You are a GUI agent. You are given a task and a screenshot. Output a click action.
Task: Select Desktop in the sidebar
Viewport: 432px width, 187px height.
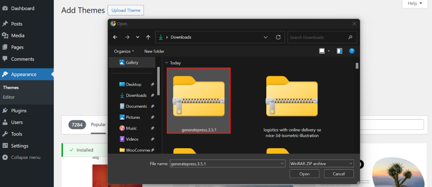[133, 84]
